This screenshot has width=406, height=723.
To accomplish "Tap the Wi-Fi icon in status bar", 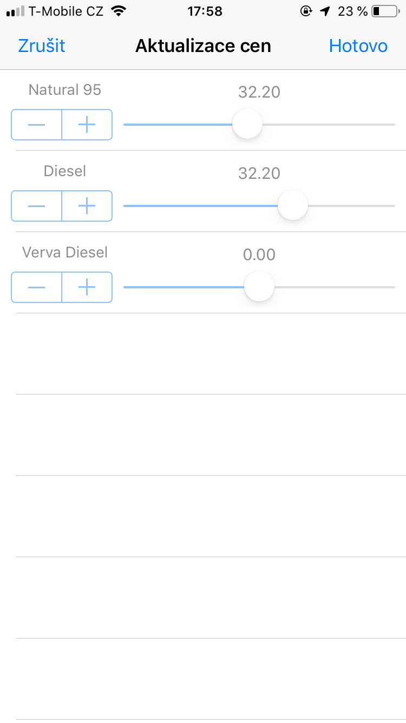I will 117,11.
